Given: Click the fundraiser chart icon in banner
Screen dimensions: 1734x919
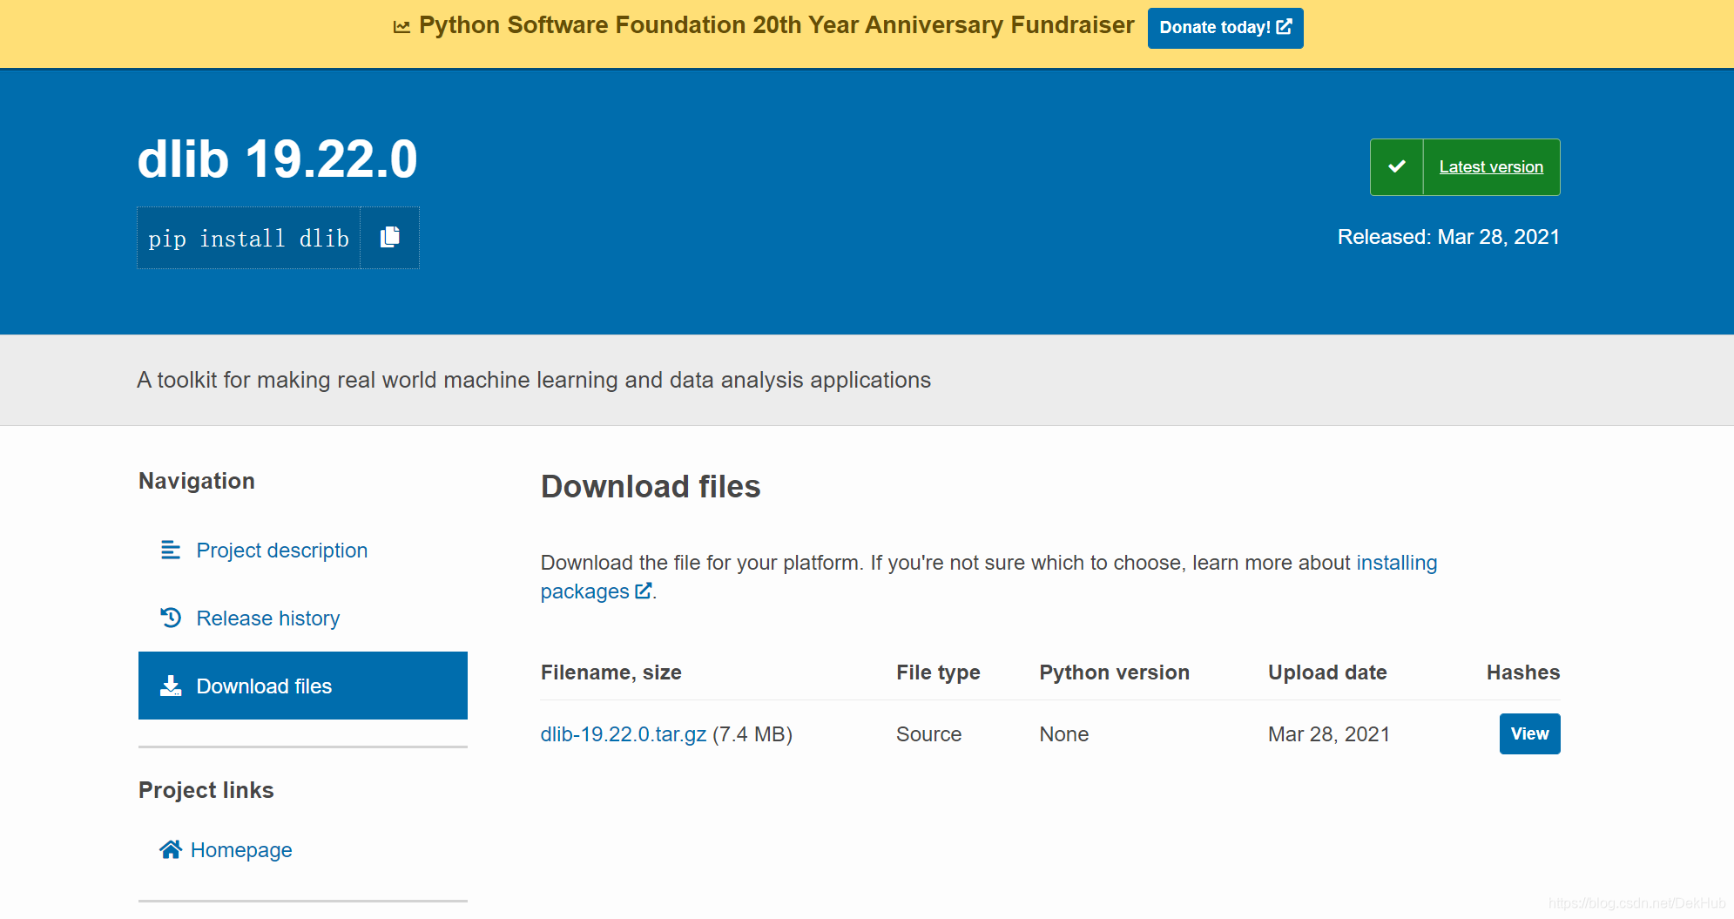Looking at the screenshot, I should tap(401, 27).
